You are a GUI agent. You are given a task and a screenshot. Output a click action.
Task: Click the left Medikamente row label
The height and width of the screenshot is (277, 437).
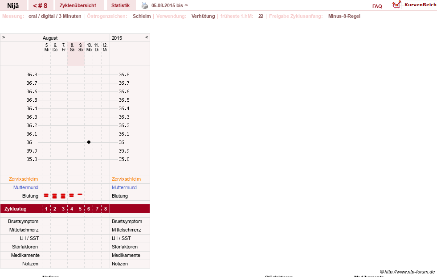[25, 255]
